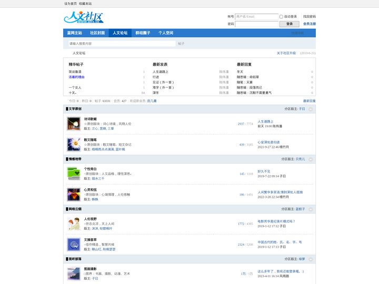Open the 图画摄影 landscape forum icon
379x284 pixels.
click(74, 273)
